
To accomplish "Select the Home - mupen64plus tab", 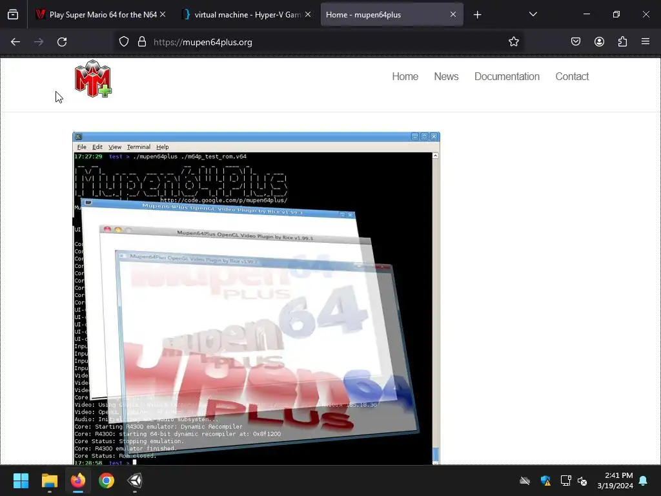I will click(x=392, y=15).
